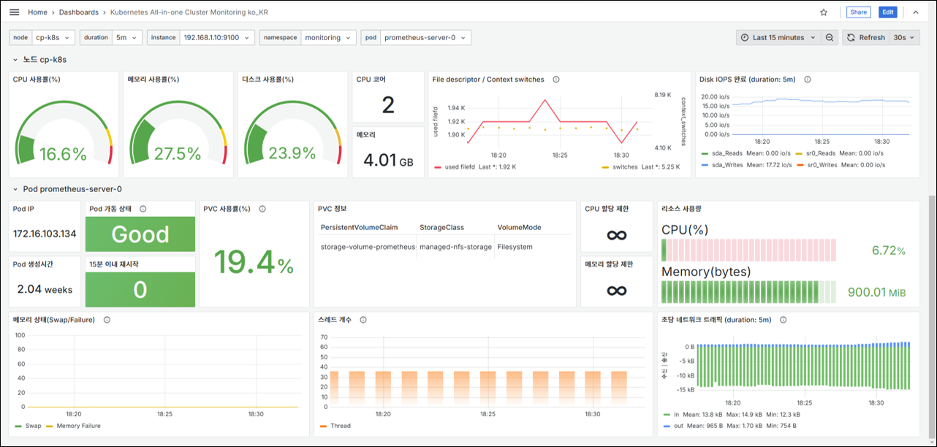Click the info icon beside Pod 가동 상태

[143, 208]
